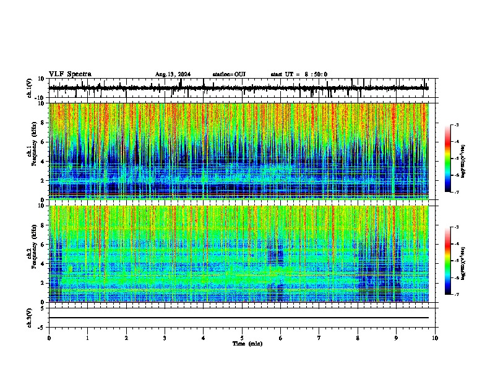Click the "4" kHz tick on ch.1 spectrogram axis
This screenshot has width=490, height=379.
[x=43, y=162]
